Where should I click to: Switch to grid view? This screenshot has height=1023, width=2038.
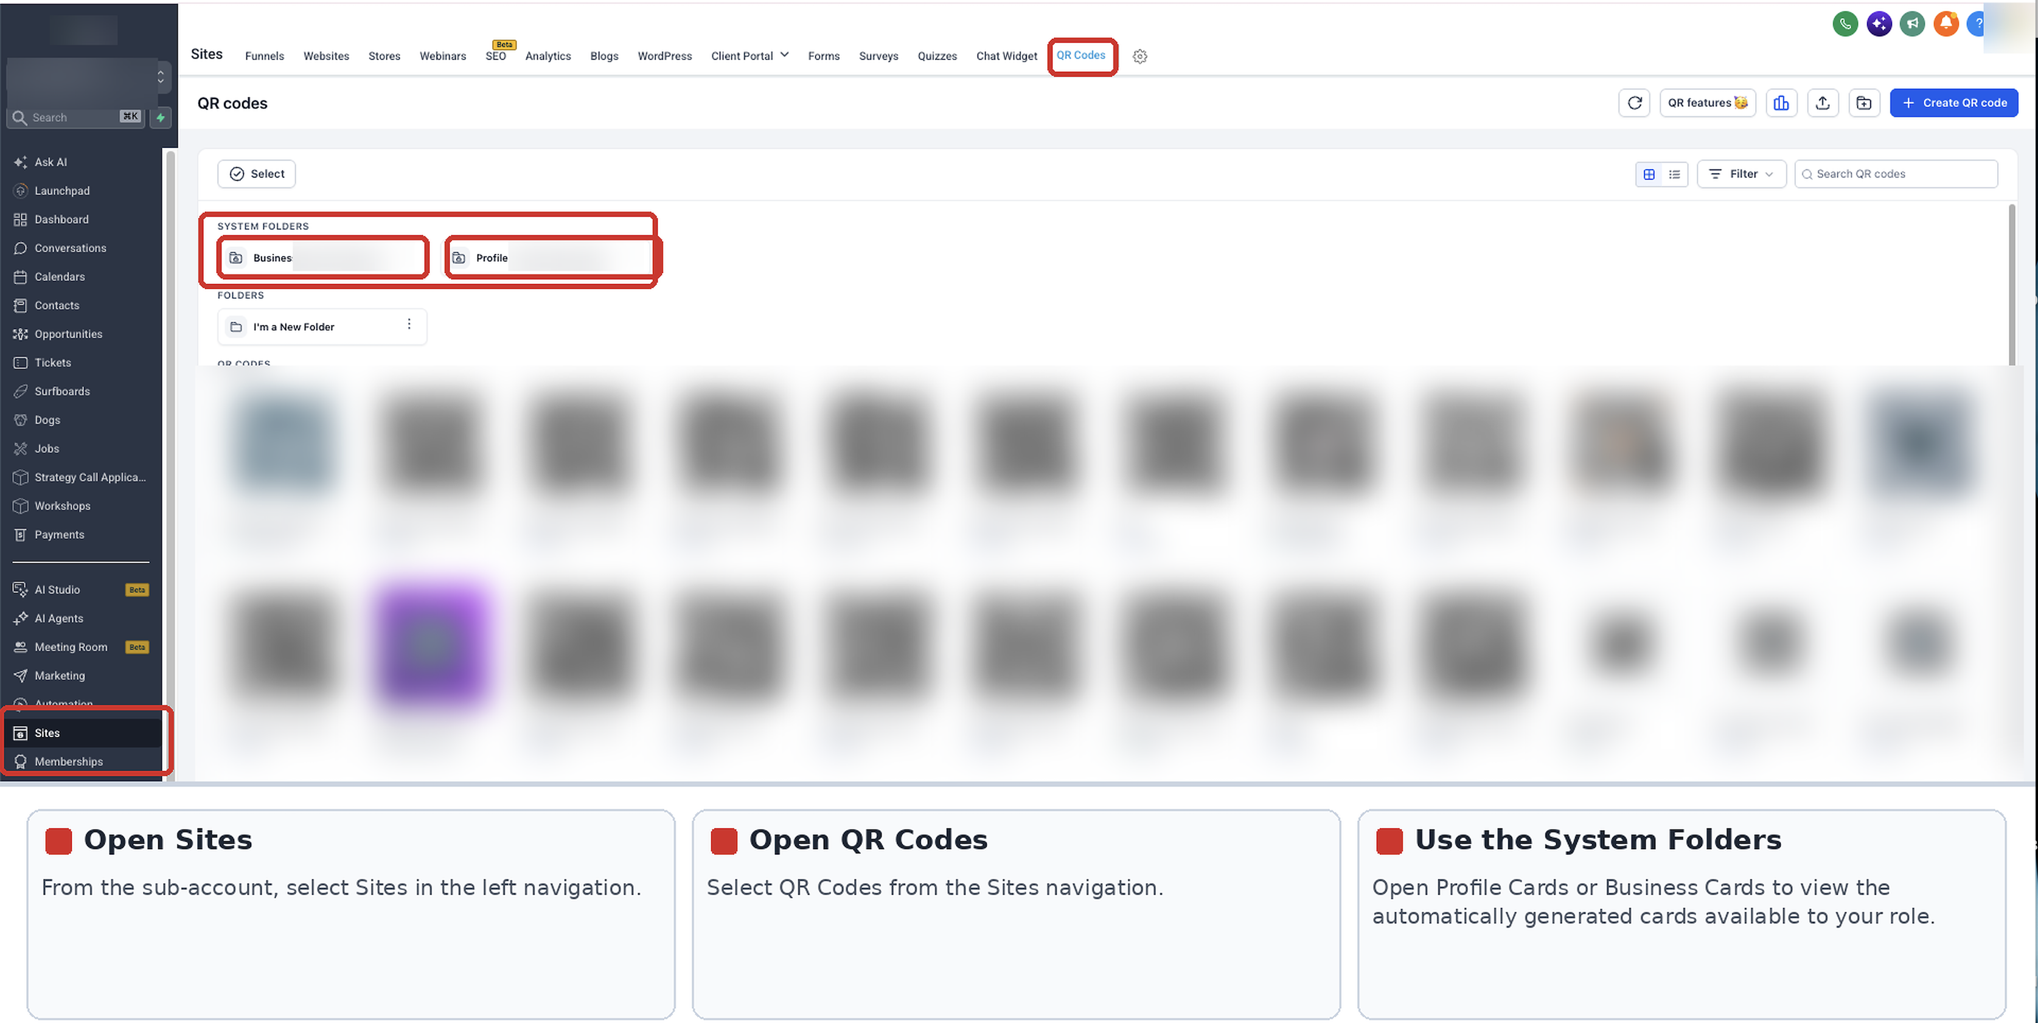tap(1648, 174)
